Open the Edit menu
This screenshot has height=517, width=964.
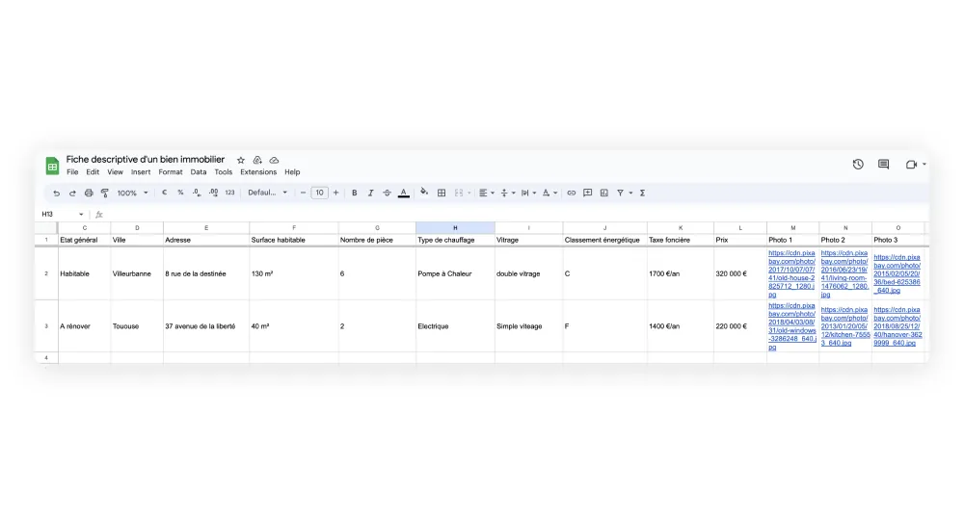click(x=93, y=172)
